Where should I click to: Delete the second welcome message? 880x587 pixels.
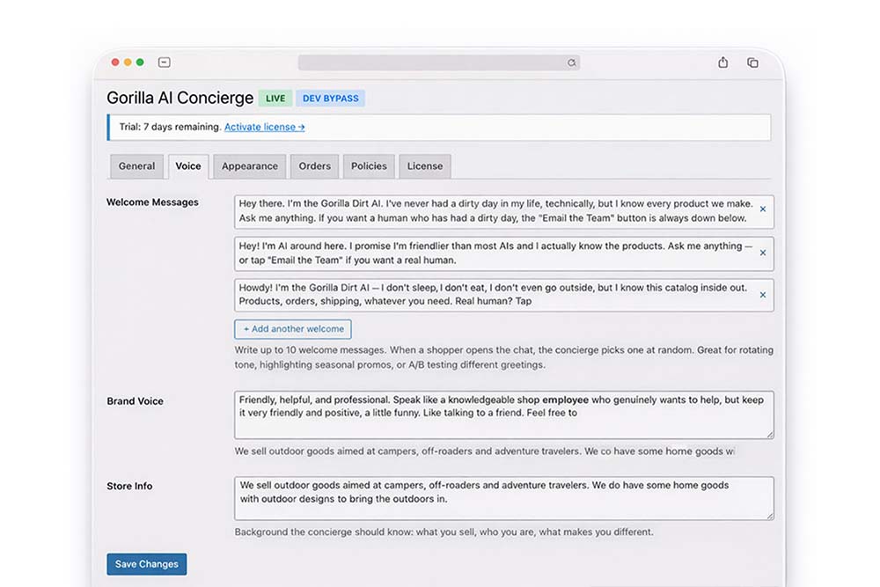click(762, 253)
